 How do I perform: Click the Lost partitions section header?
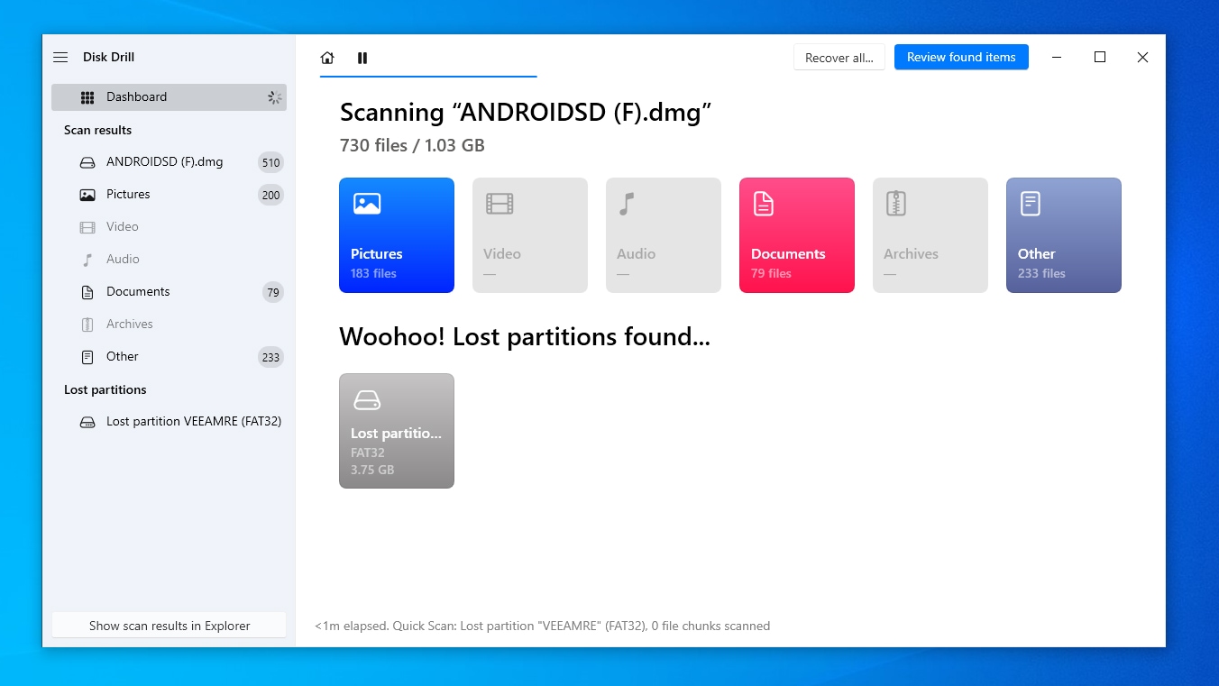[105, 389]
